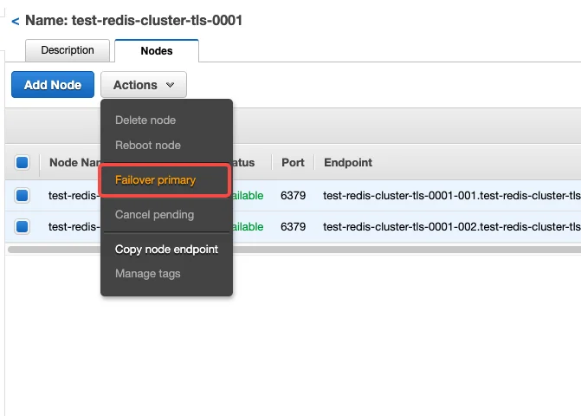Collapse the Actions dropdown

[x=144, y=85]
